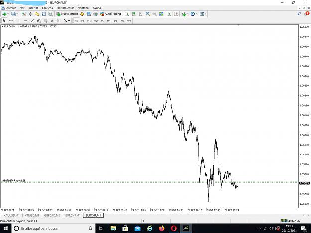Click the templates icon
Viewport: 311px width, 233px height.
(202, 14)
